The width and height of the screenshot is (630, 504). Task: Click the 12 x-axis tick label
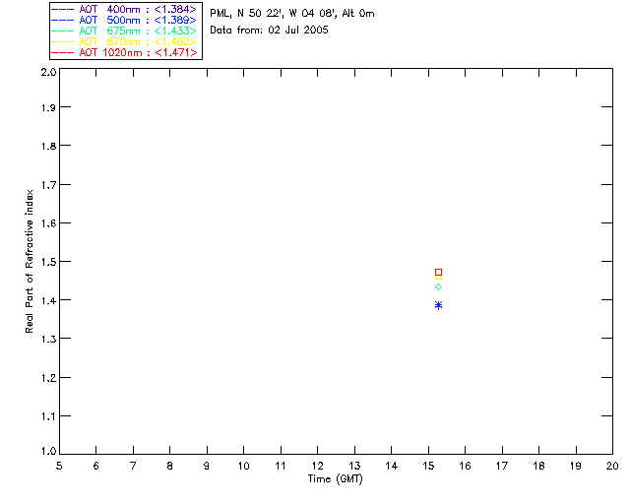(x=317, y=466)
